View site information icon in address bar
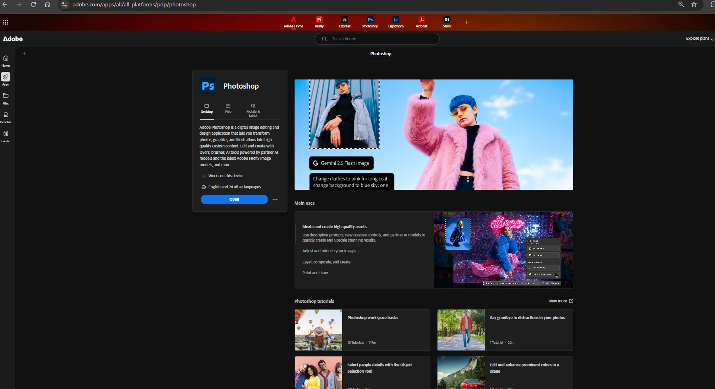The width and height of the screenshot is (715, 389). (x=65, y=4)
